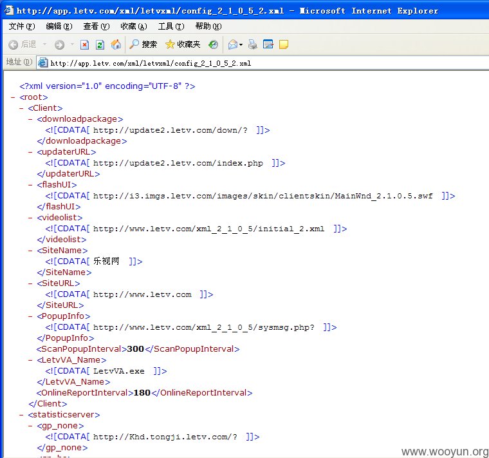
Task: Click the update2.letv.com/index.php text
Action: [x=178, y=163]
